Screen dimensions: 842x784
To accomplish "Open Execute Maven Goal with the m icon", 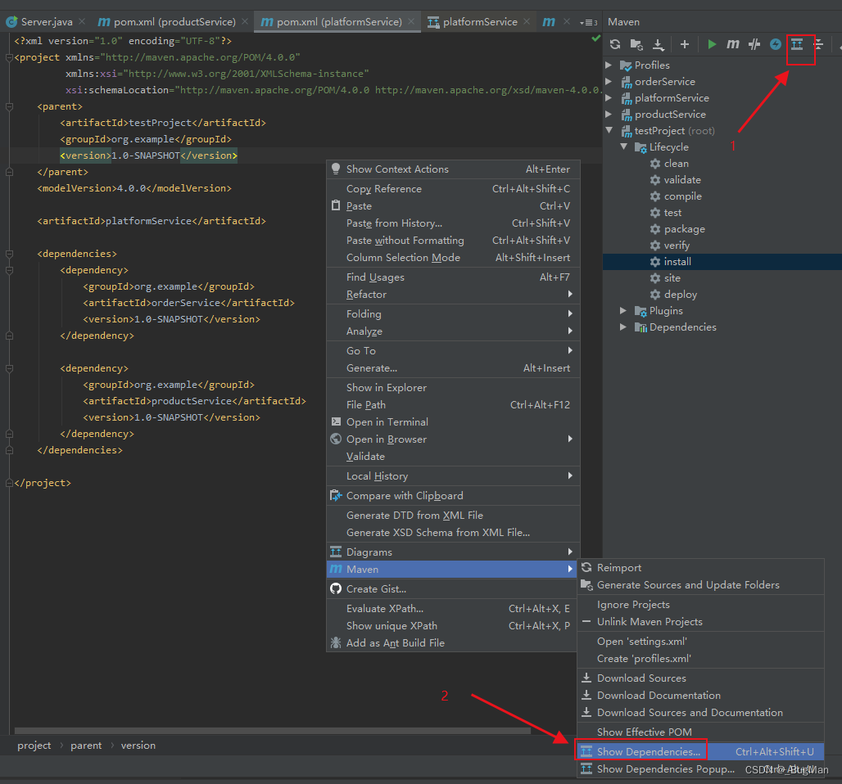I will pos(731,44).
